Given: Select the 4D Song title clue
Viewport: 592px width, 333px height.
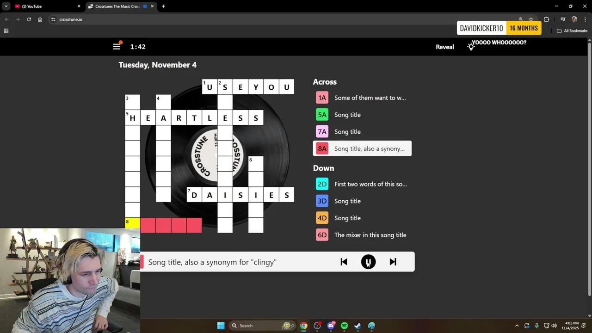Looking at the screenshot, I should point(362,218).
